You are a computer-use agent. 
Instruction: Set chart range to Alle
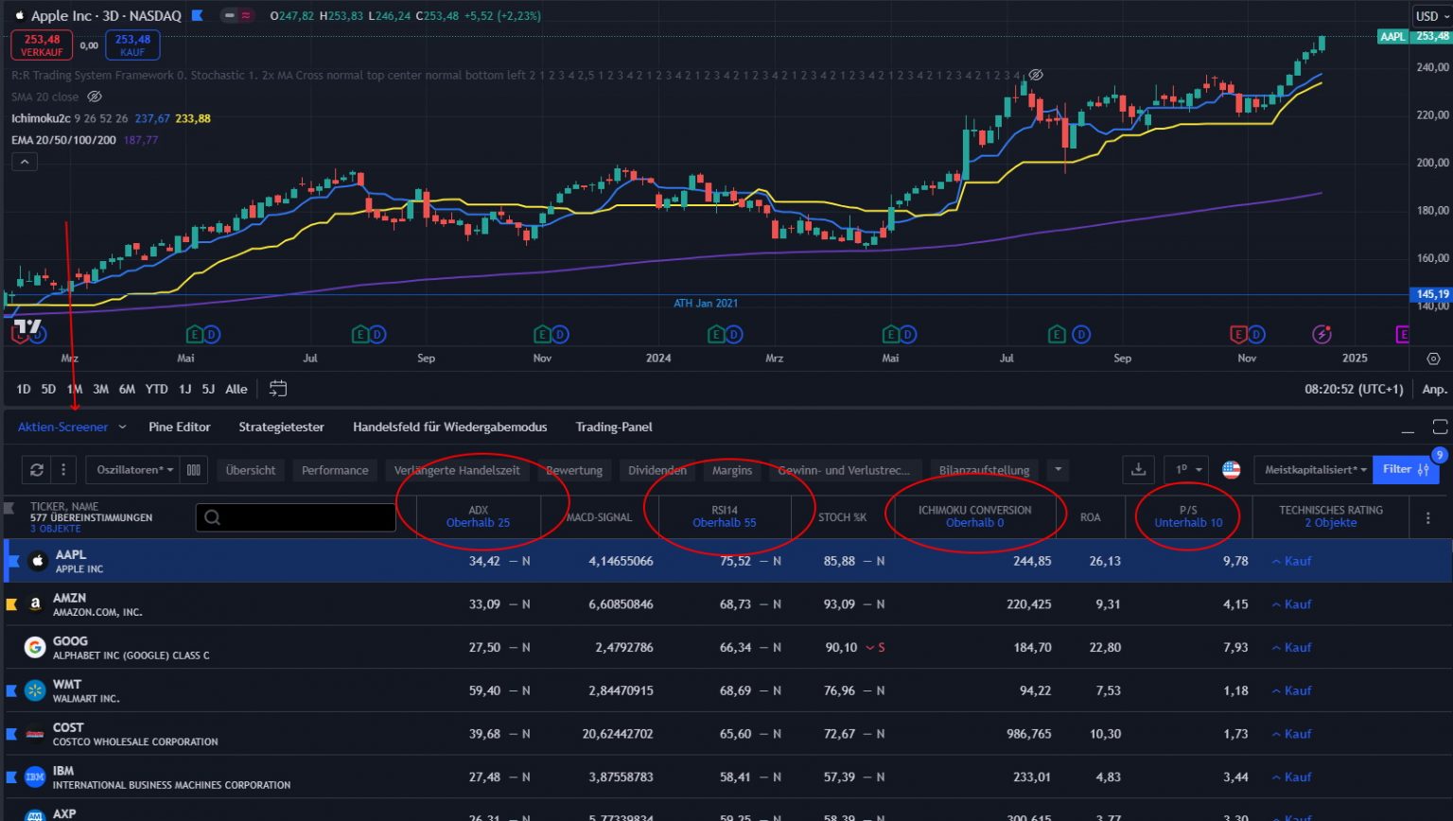click(236, 389)
